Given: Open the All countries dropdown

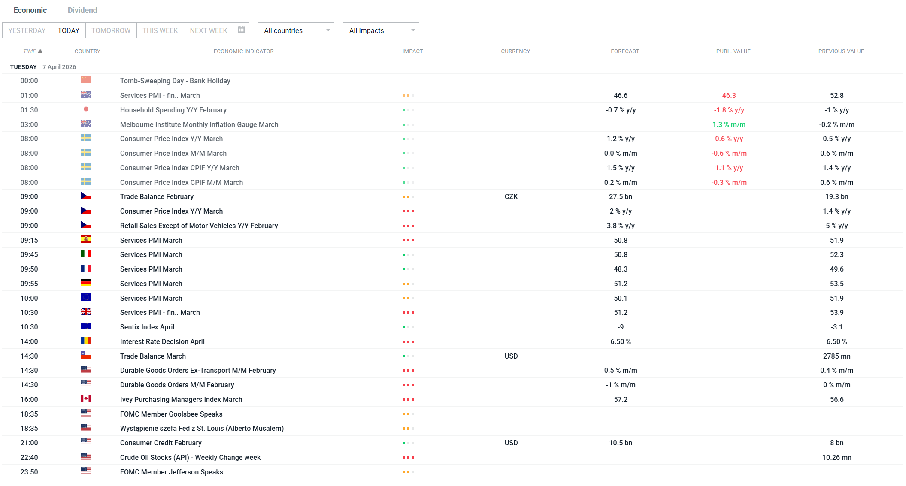Looking at the screenshot, I should click(296, 30).
